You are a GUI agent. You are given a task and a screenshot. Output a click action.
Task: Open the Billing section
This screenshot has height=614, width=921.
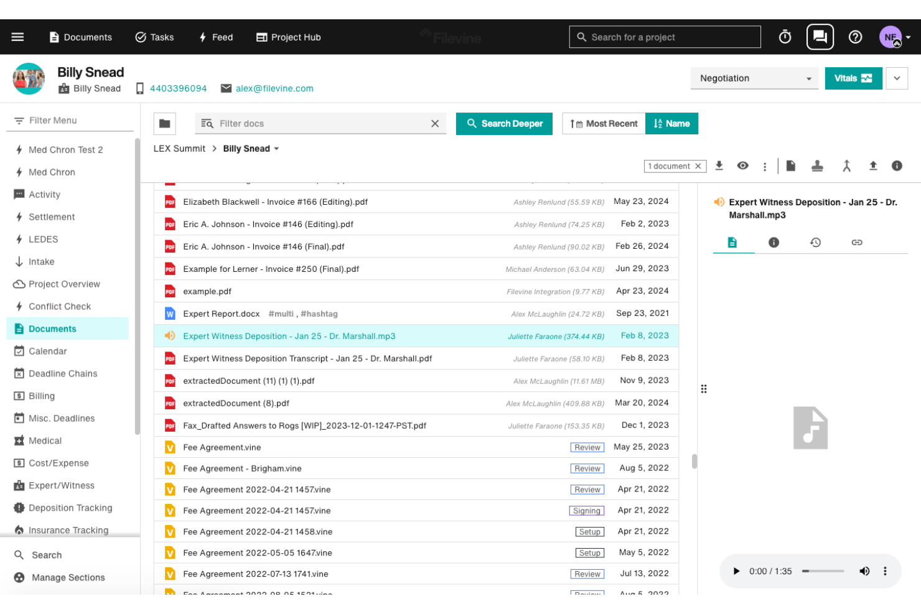coord(42,396)
